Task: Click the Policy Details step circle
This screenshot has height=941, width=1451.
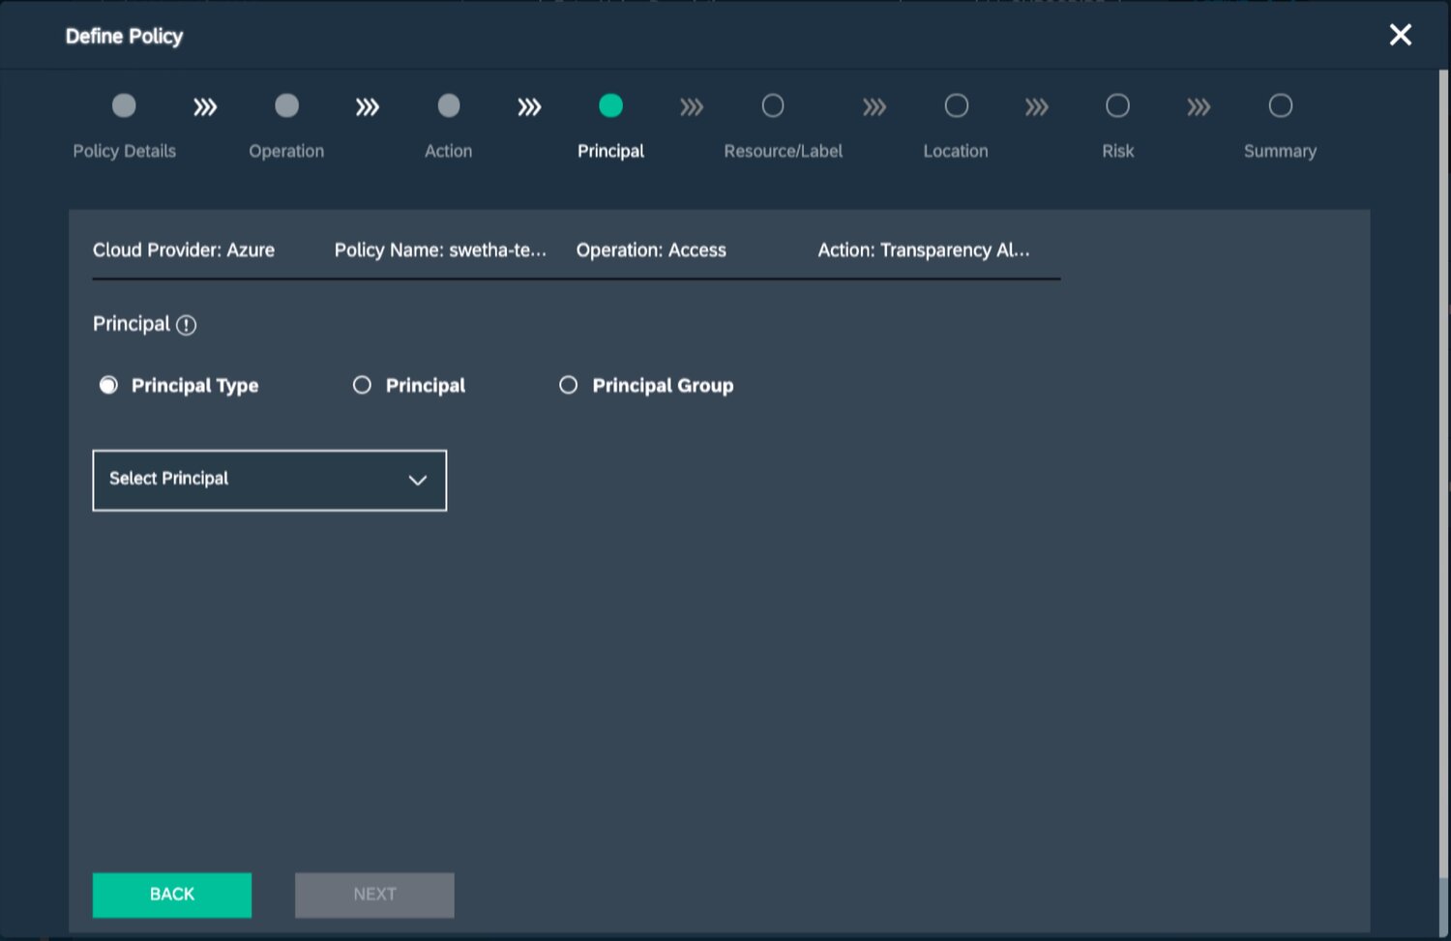Action: click(x=124, y=105)
